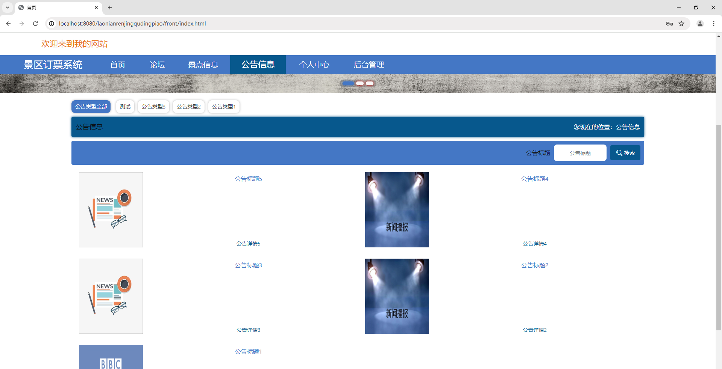Bookmark this page with the star icon
The width and height of the screenshot is (722, 369).
[x=681, y=24]
